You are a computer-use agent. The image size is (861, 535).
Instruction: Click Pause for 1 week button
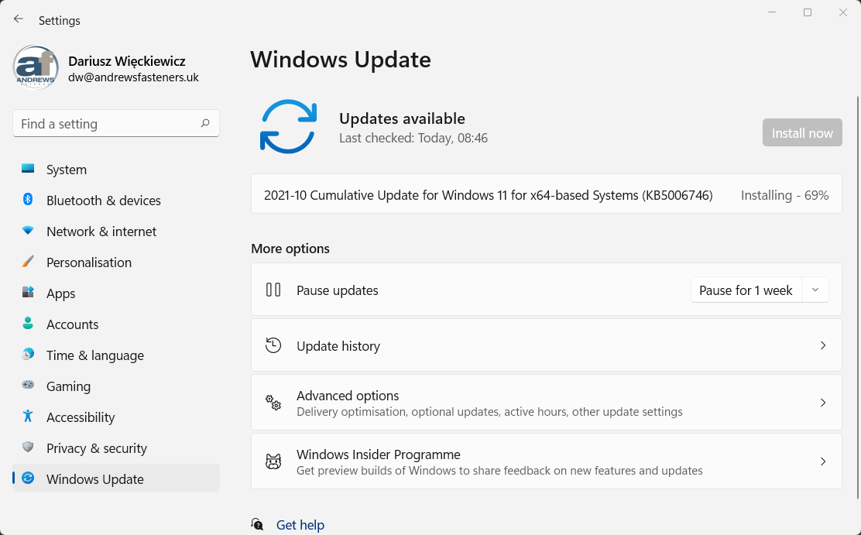pyautogui.click(x=746, y=290)
